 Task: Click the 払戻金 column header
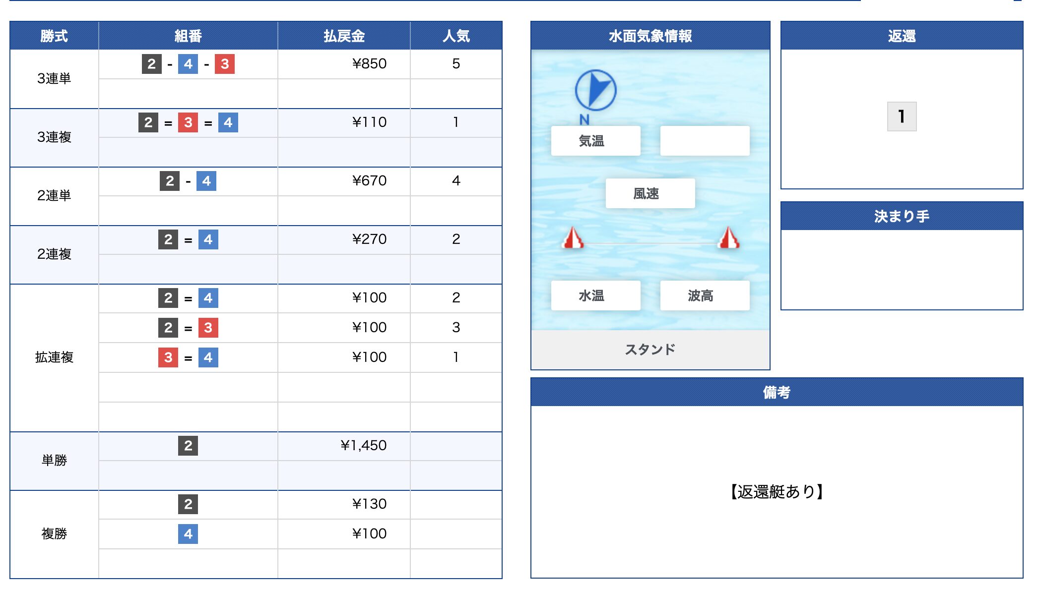coord(344,36)
